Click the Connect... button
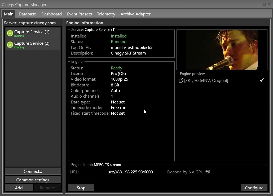This screenshot has height=196, width=273. (33, 171)
